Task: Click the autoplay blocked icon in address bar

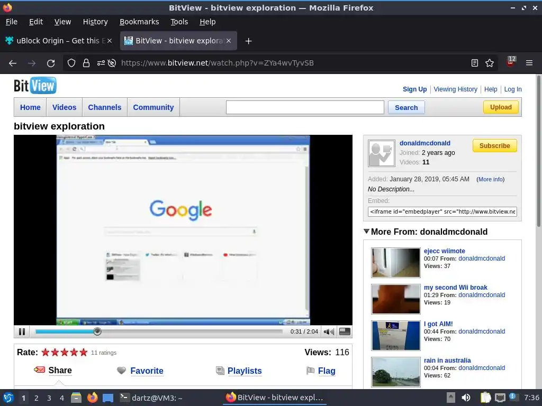Action: click(x=112, y=63)
